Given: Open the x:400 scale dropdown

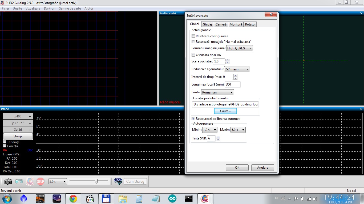Looking at the screenshot, I should 18,116.
